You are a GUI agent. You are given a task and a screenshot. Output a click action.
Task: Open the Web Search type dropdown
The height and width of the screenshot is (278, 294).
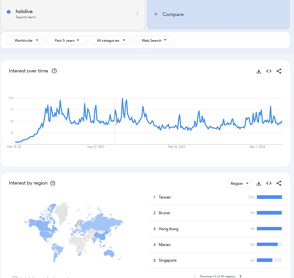tap(154, 40)
